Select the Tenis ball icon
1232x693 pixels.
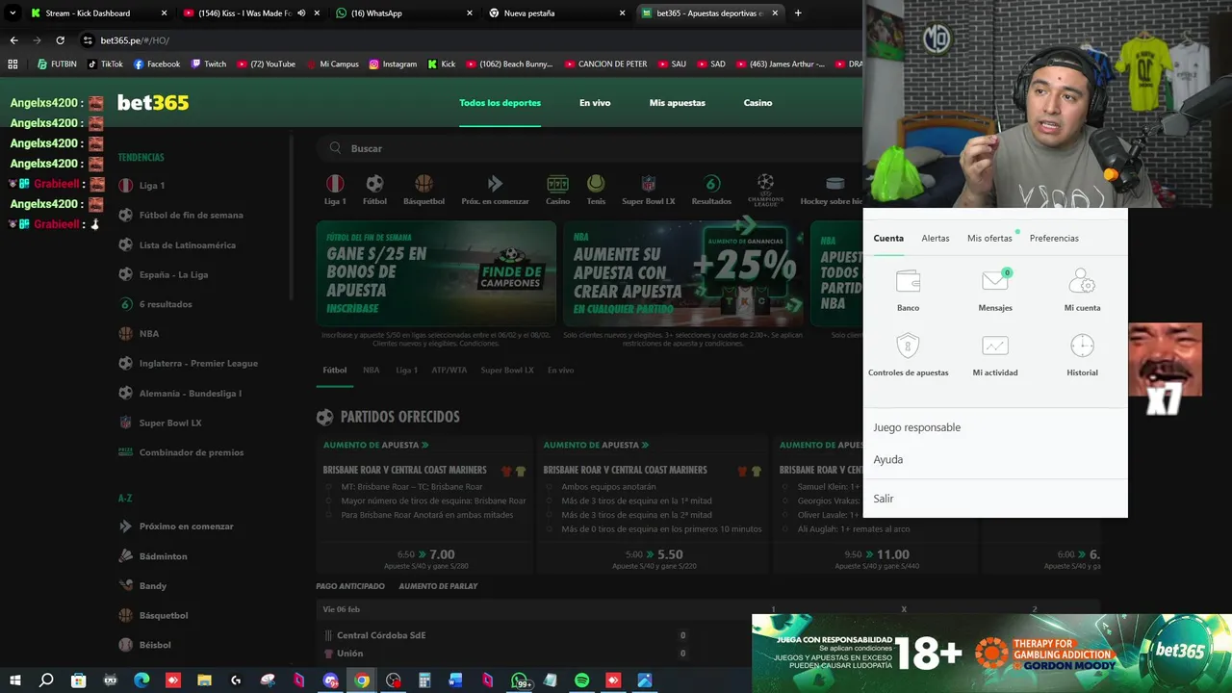[x=596, y=184]
